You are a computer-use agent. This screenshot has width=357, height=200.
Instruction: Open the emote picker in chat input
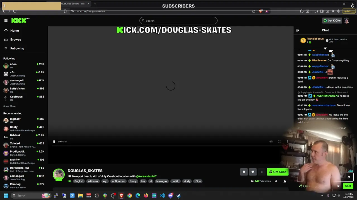pyautogui.click(x=349, y=177)
